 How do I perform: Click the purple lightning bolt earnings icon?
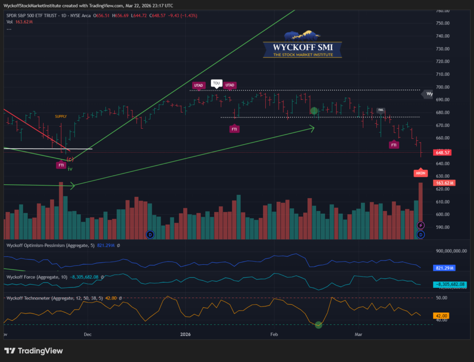(x=420, y=225)
